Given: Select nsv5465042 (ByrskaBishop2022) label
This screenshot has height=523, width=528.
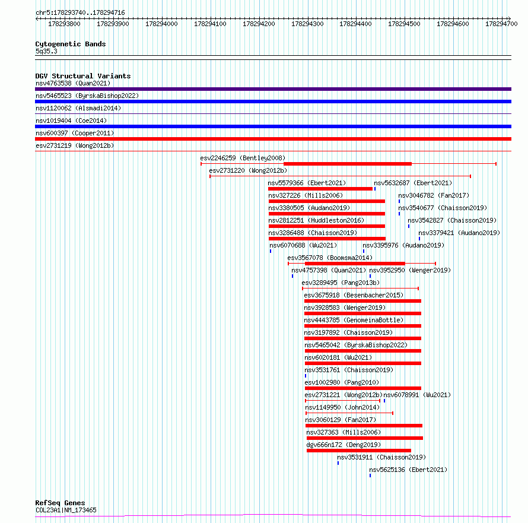Looking at the screenshot, I should [356, 345].
